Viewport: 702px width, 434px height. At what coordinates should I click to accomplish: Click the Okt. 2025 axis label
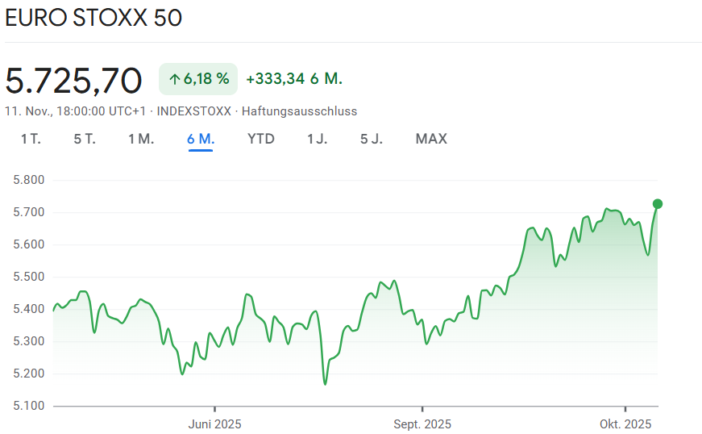[x=625, y=424]
